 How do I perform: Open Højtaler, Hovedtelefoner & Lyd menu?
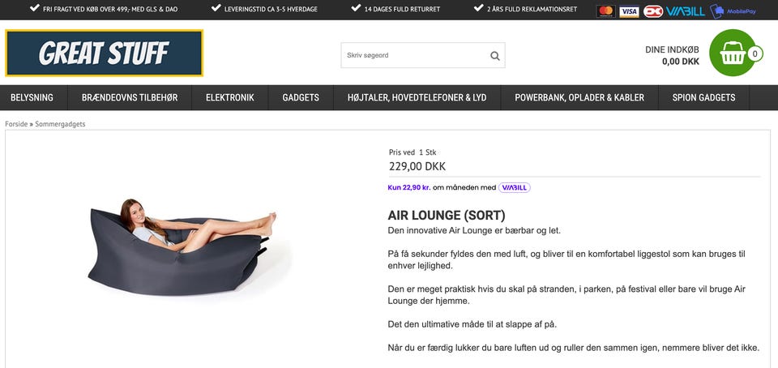417,98
